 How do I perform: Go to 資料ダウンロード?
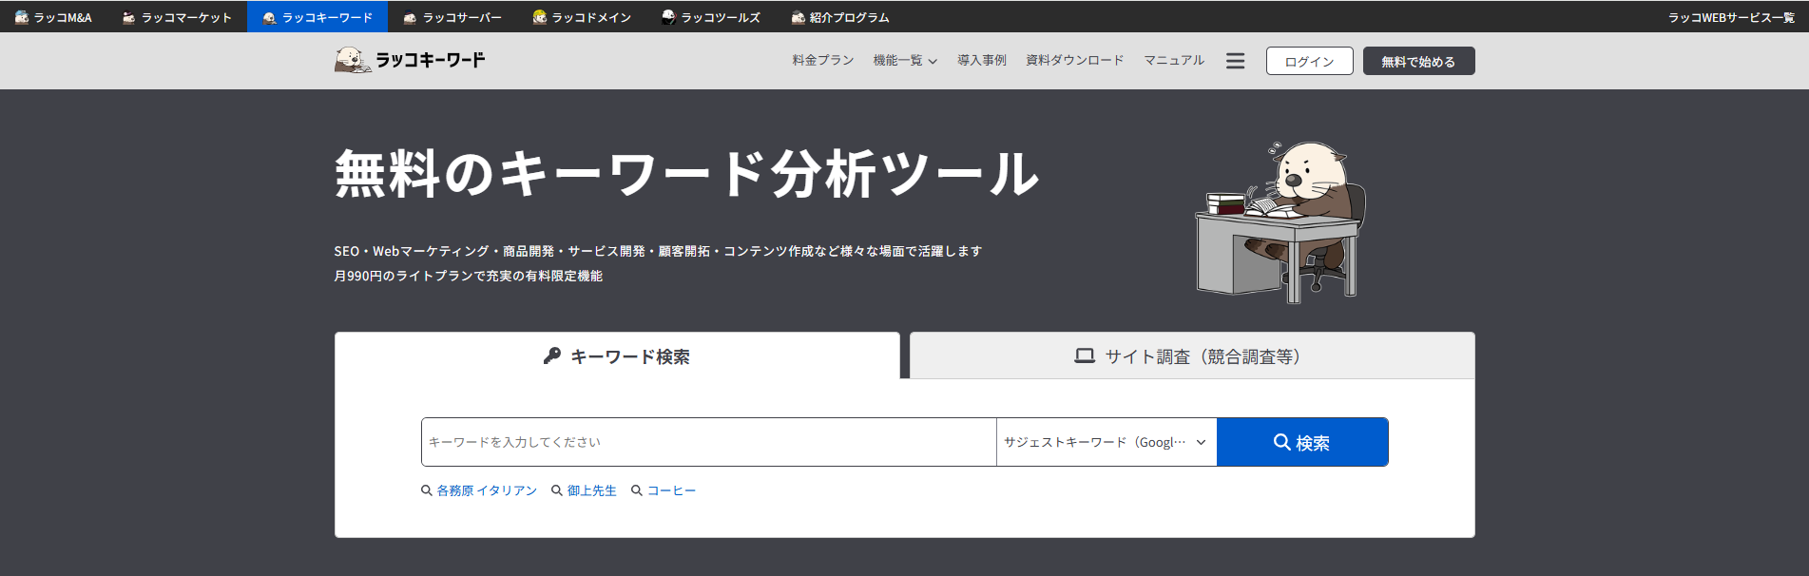[1075, 60]
